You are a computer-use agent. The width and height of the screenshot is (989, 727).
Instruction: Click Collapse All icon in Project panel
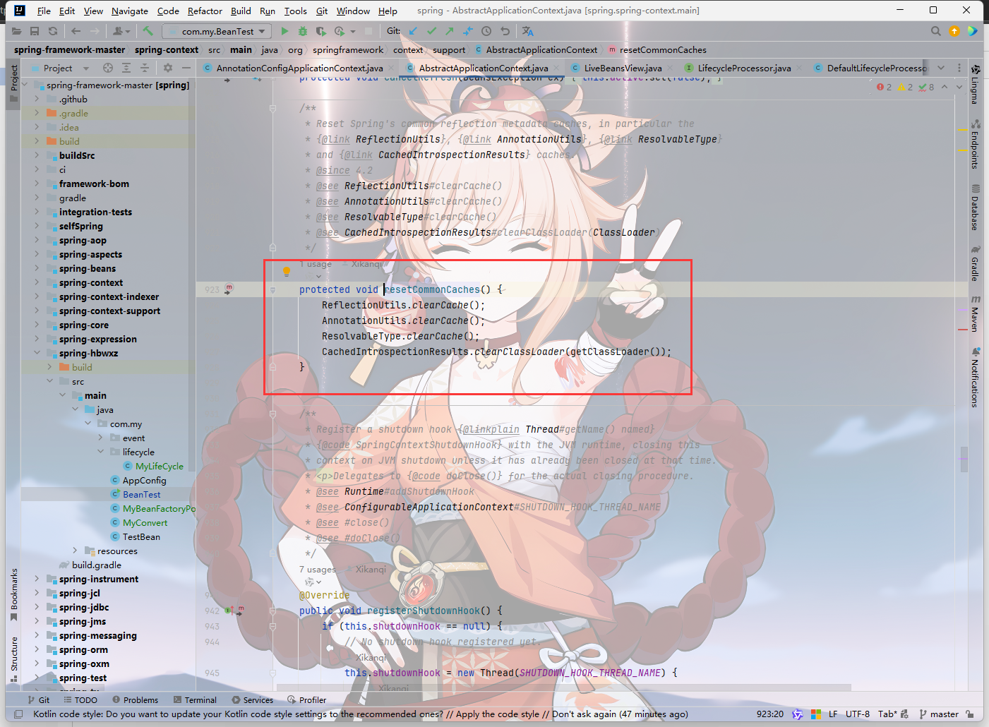coord(145,68)
